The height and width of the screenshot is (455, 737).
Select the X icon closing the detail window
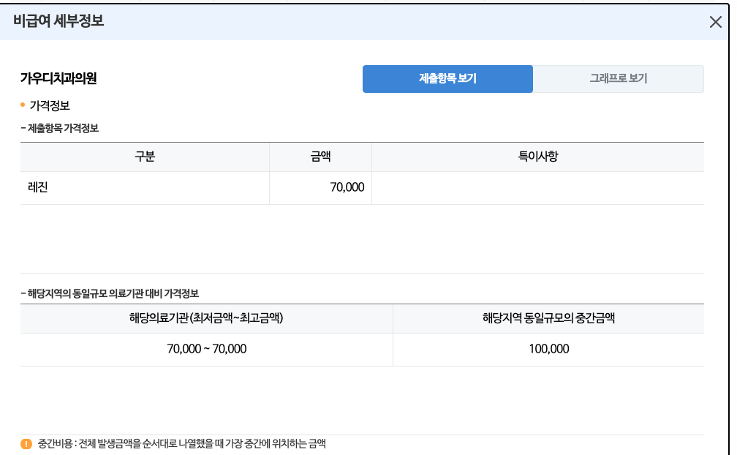pyautogui.click(x=714, y=21)
